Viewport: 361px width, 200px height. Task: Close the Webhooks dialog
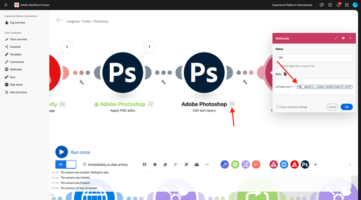point(350,38)
